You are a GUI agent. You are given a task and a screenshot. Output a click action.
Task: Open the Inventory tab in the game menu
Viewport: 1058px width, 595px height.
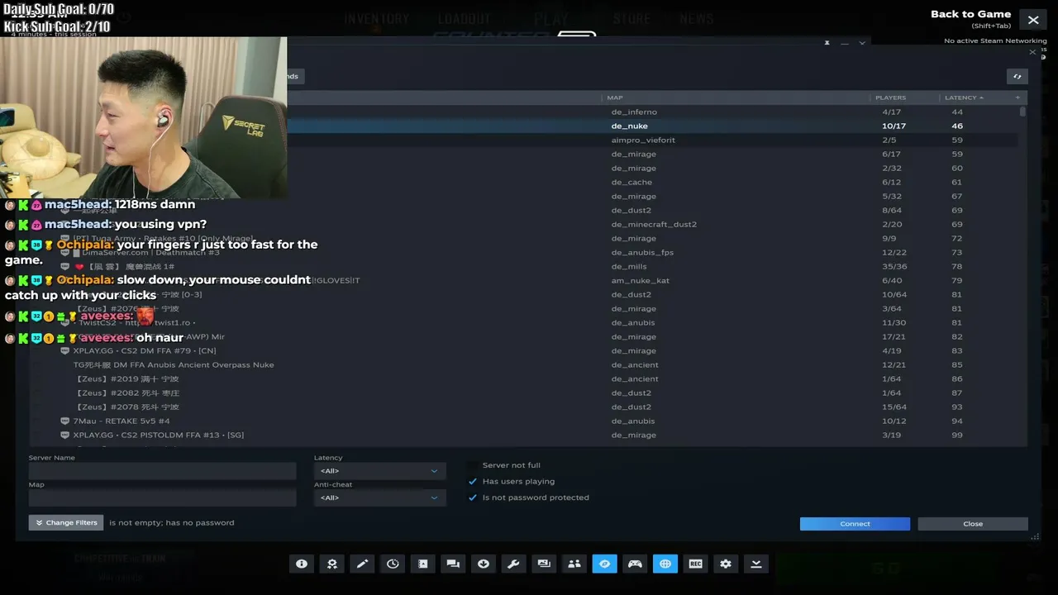point(376,18)
